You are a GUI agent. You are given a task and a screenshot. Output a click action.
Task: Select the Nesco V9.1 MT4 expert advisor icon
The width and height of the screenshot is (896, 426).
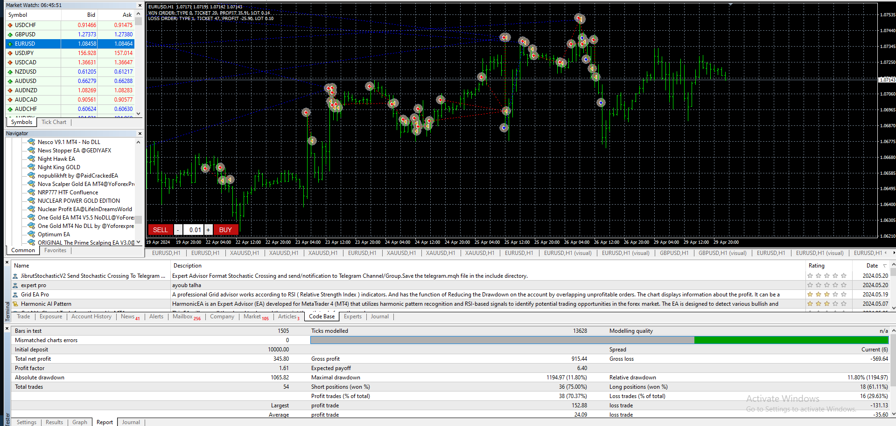tap(31, 142)
